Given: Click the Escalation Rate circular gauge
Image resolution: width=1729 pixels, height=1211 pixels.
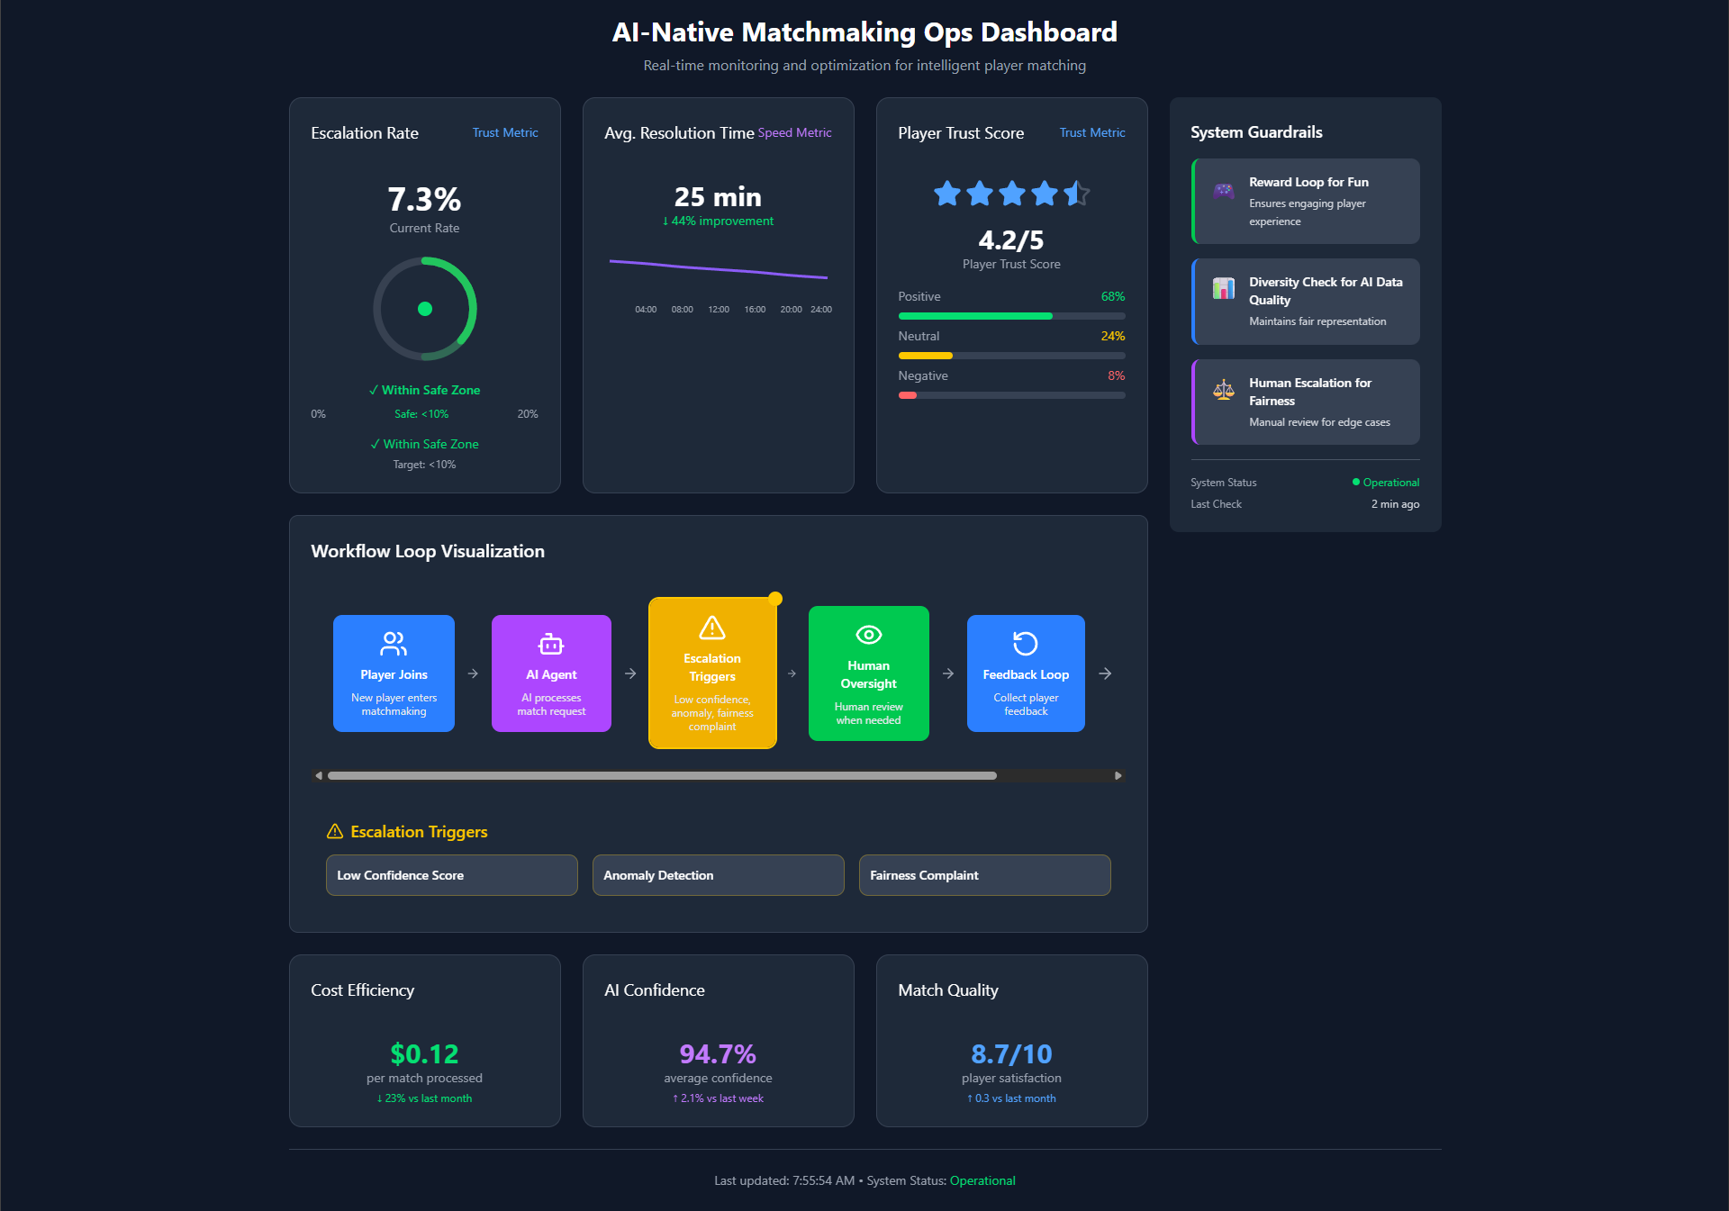Looking at the screenshot, I should pyautogui.click(x=425, y=309).
